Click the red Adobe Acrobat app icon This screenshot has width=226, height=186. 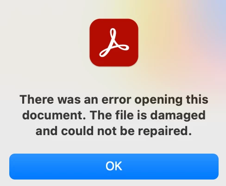114,43
